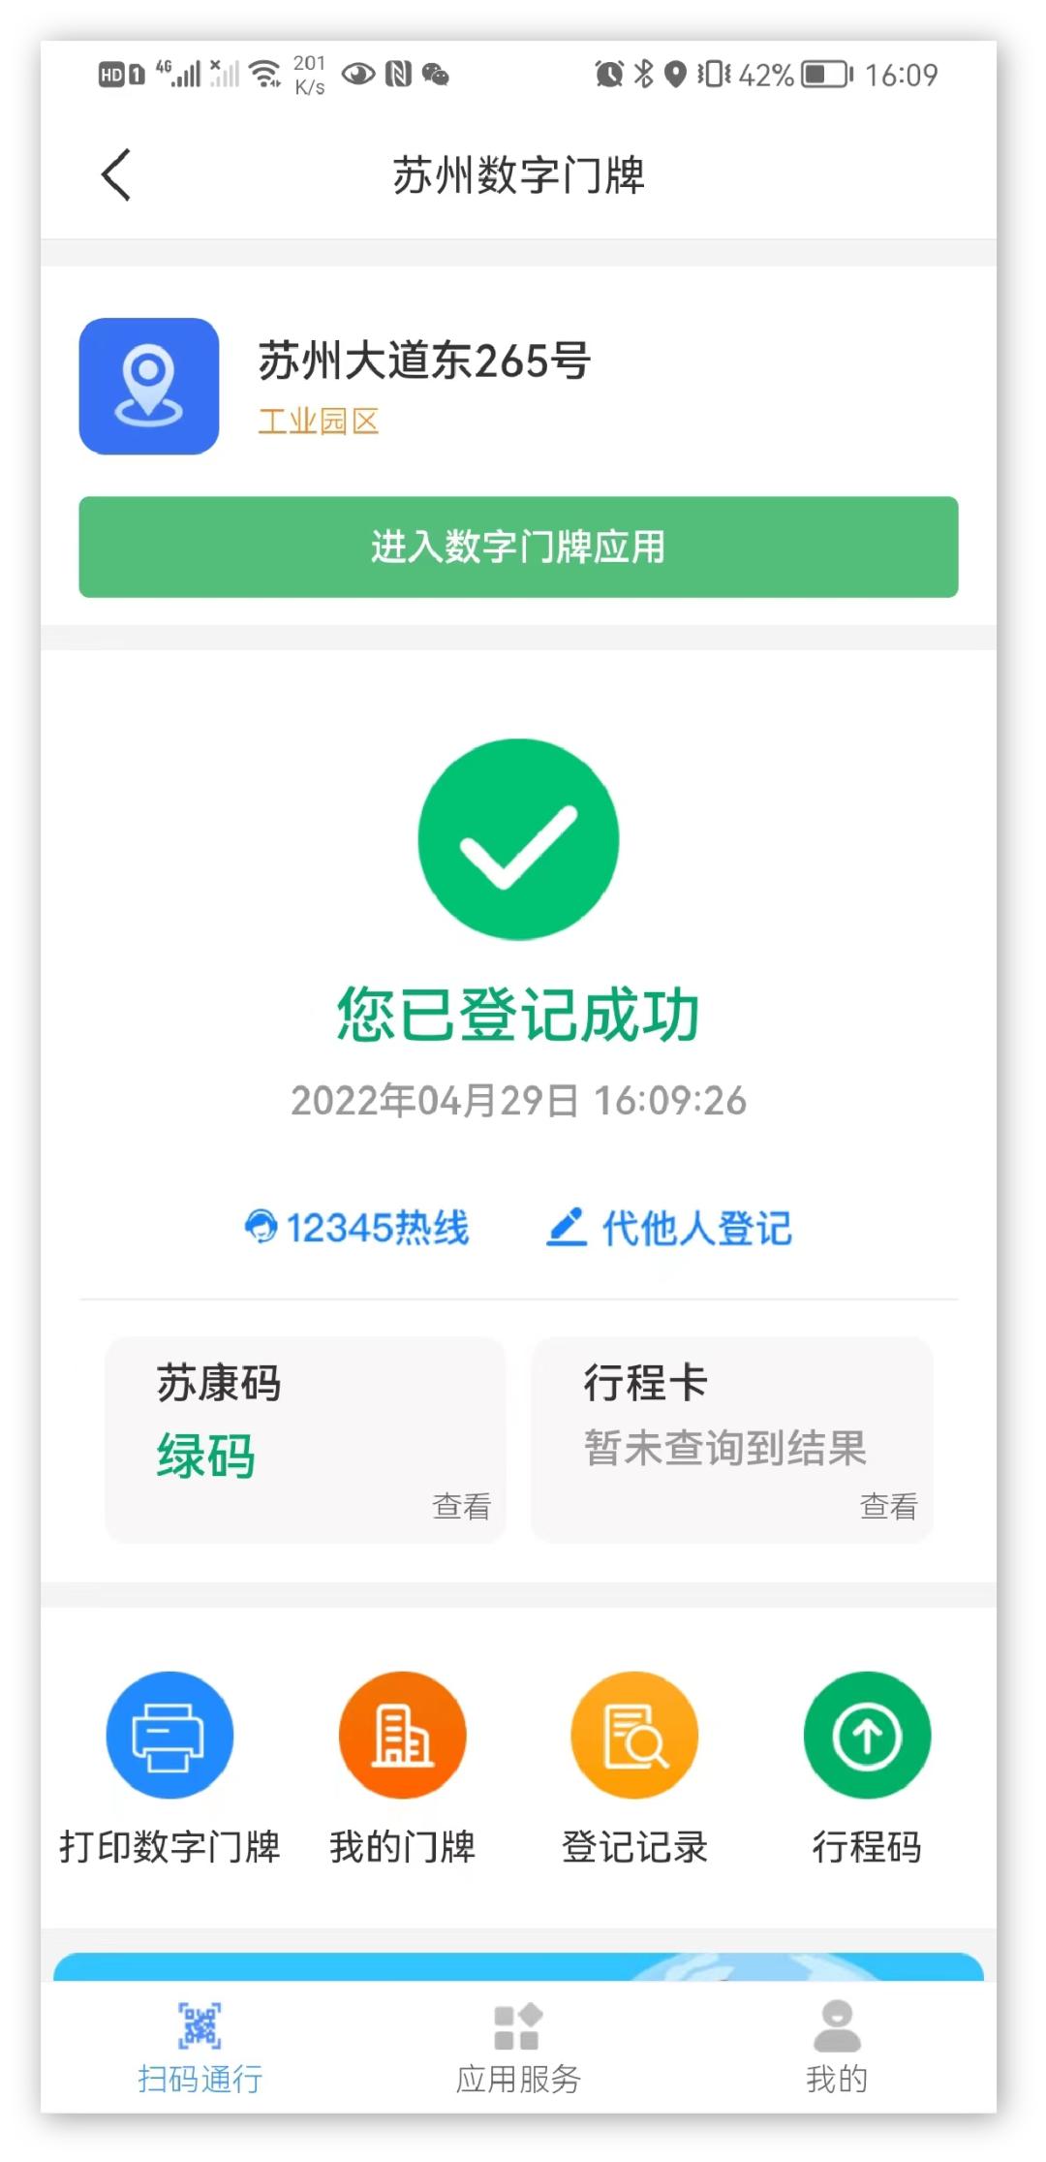Tap the 工业园区 district label

click(318, 421)
